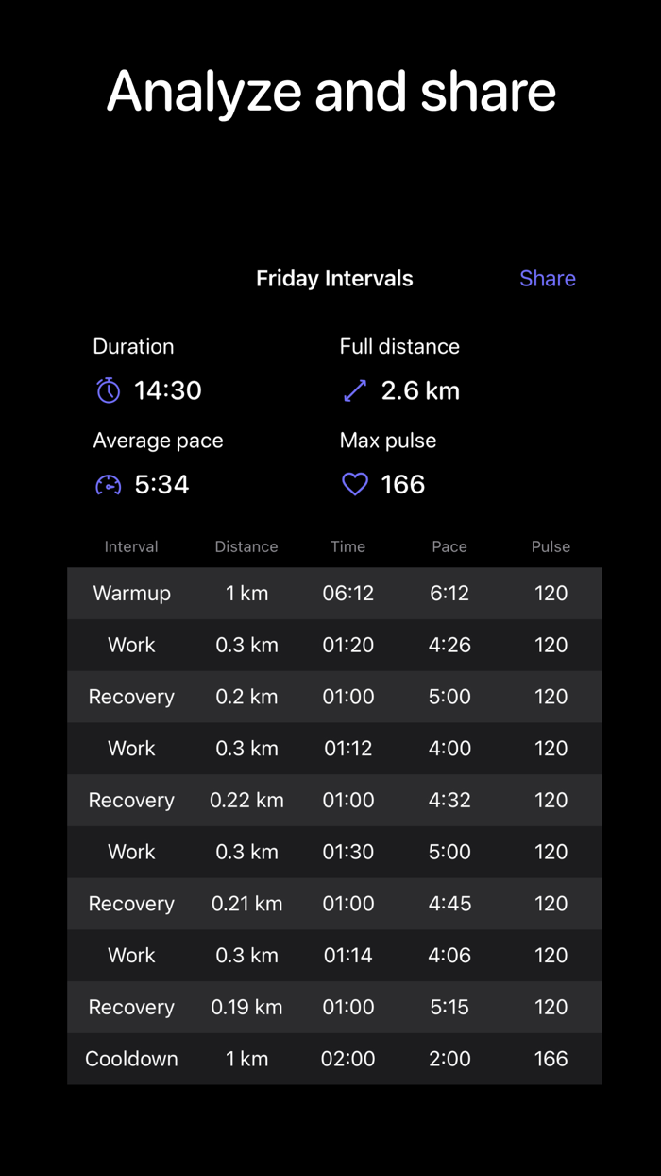Select the Recovery row showing 0.22 km
Screen dimensions: 661x1176
click(334, 800)
